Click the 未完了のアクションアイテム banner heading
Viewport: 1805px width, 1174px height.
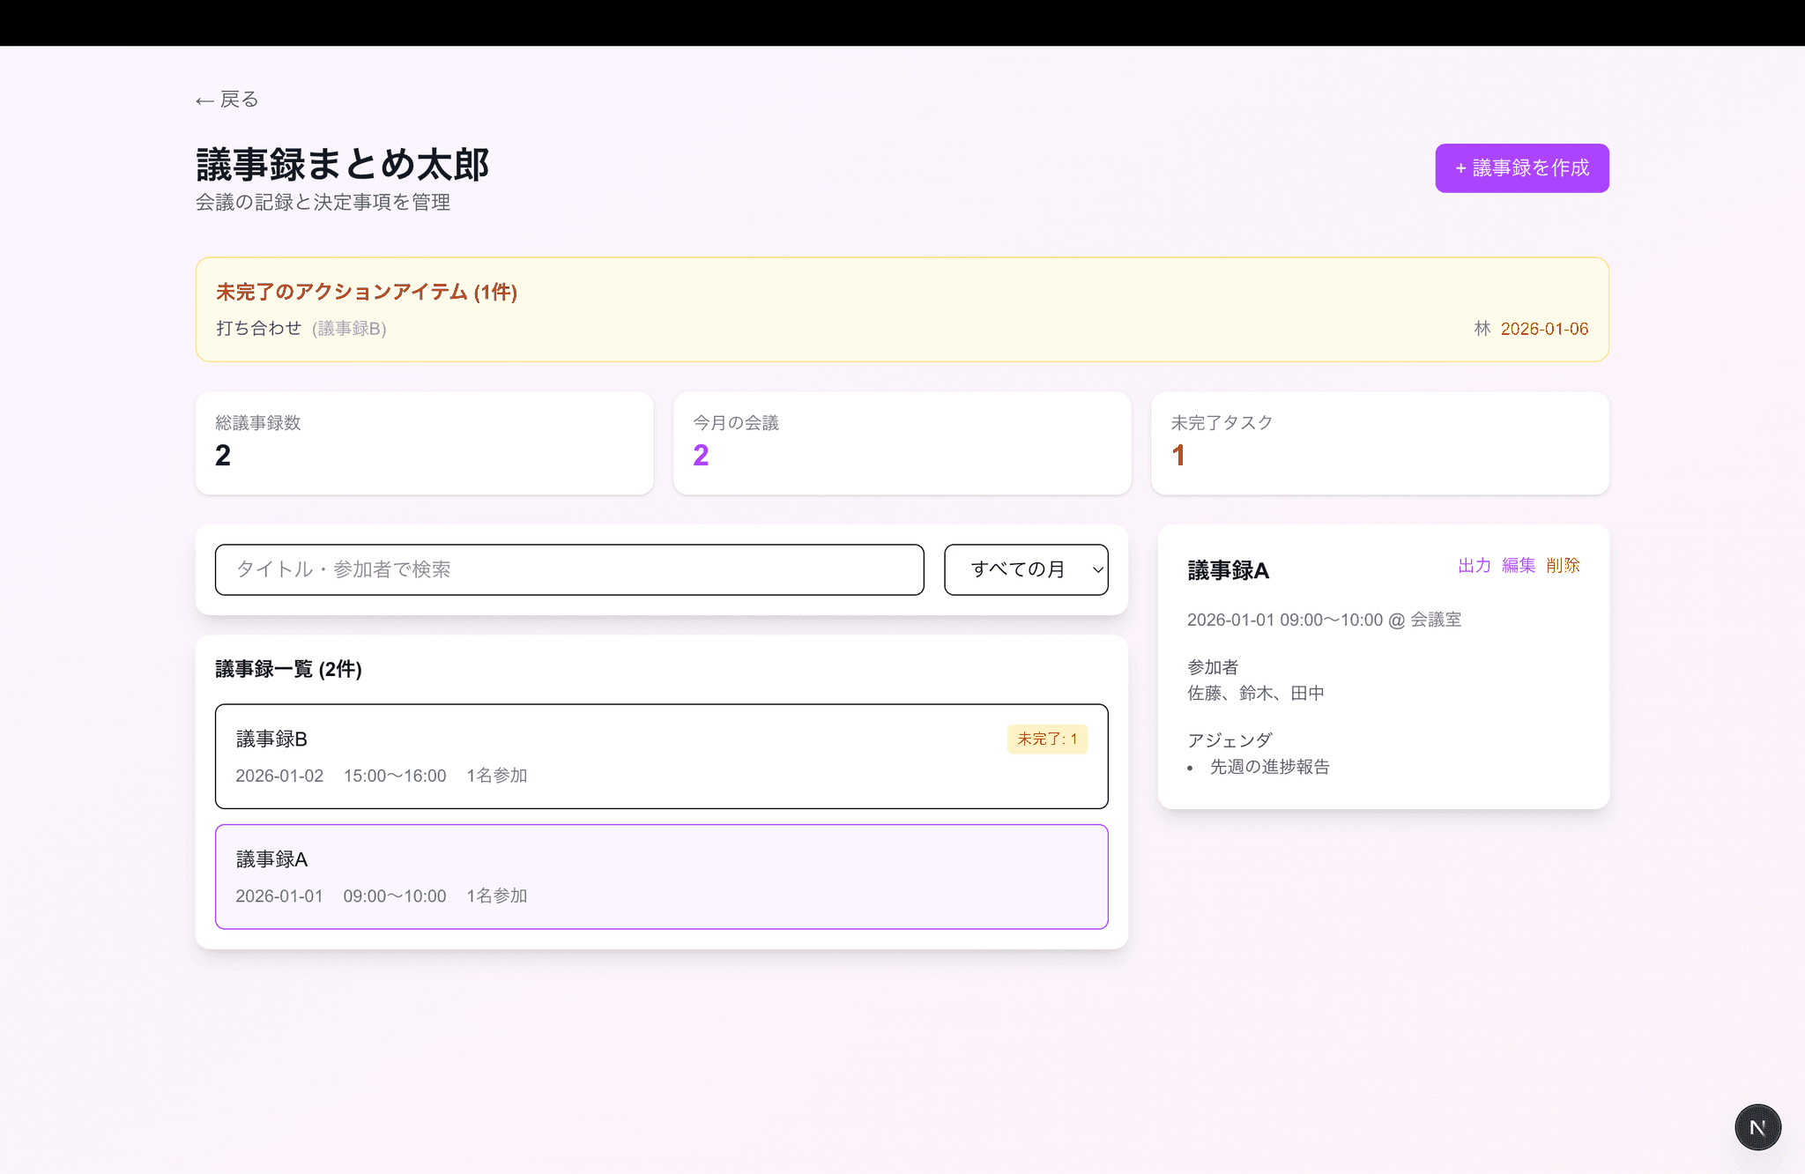pos(367,292)
